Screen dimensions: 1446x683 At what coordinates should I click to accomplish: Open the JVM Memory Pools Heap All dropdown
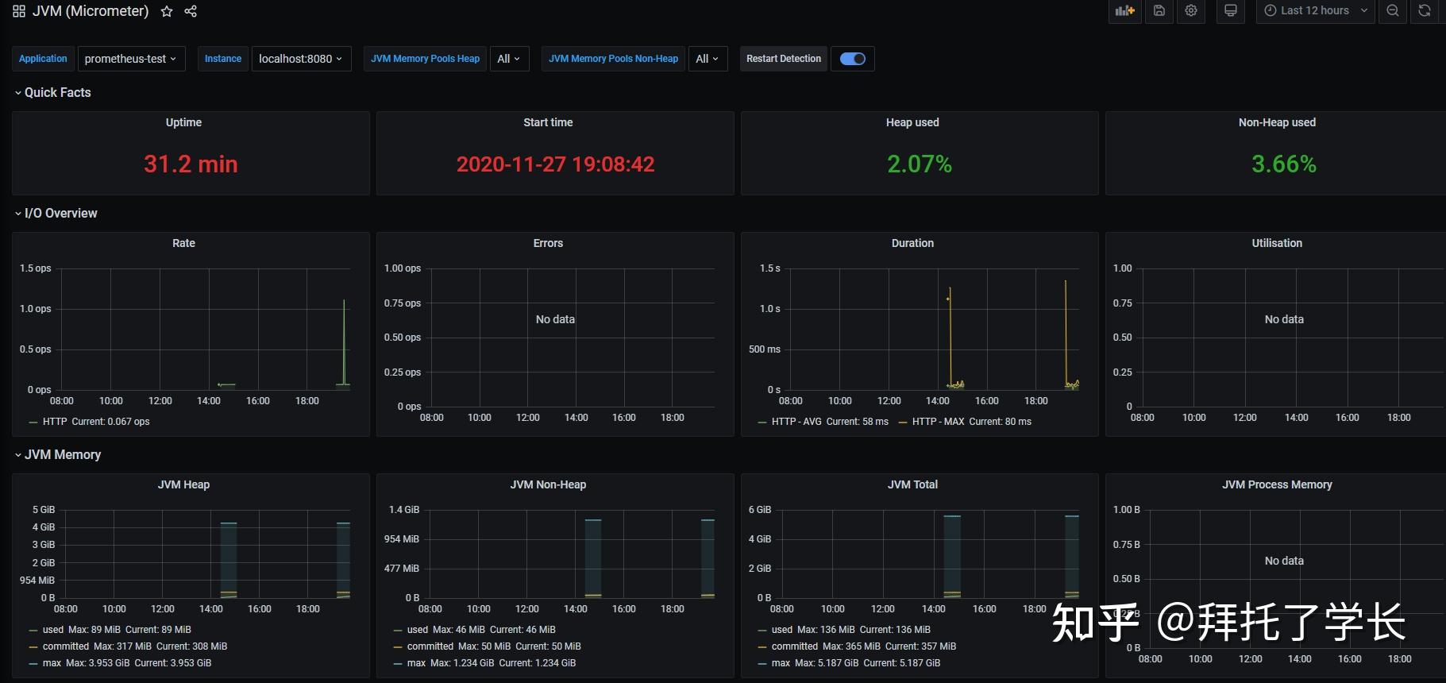tap(509, 59)
